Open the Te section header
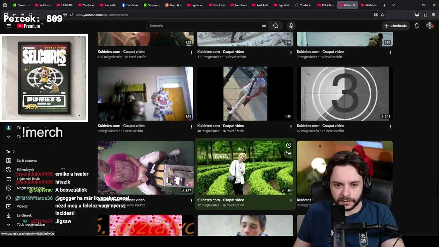439x247 pixels. 10,151
